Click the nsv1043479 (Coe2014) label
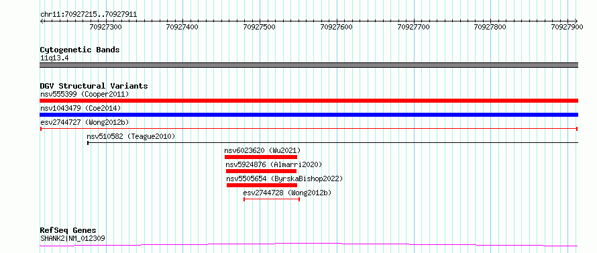The image size is (597, 253). coord(80,108)
